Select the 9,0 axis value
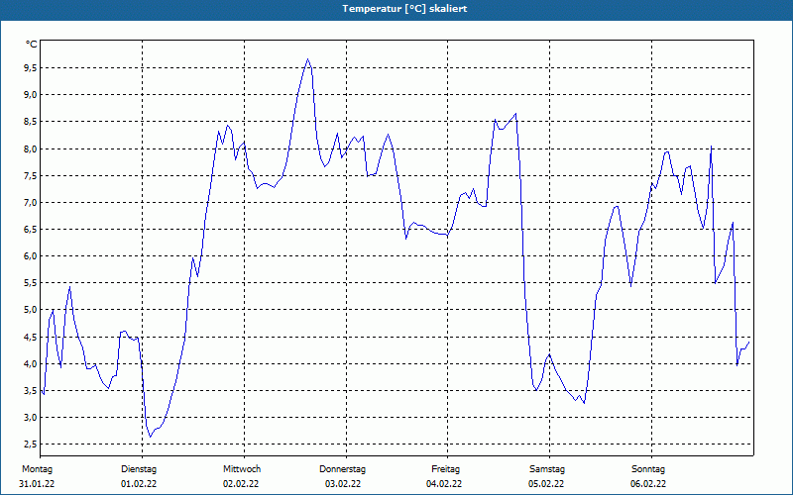 tap(31, 94)
